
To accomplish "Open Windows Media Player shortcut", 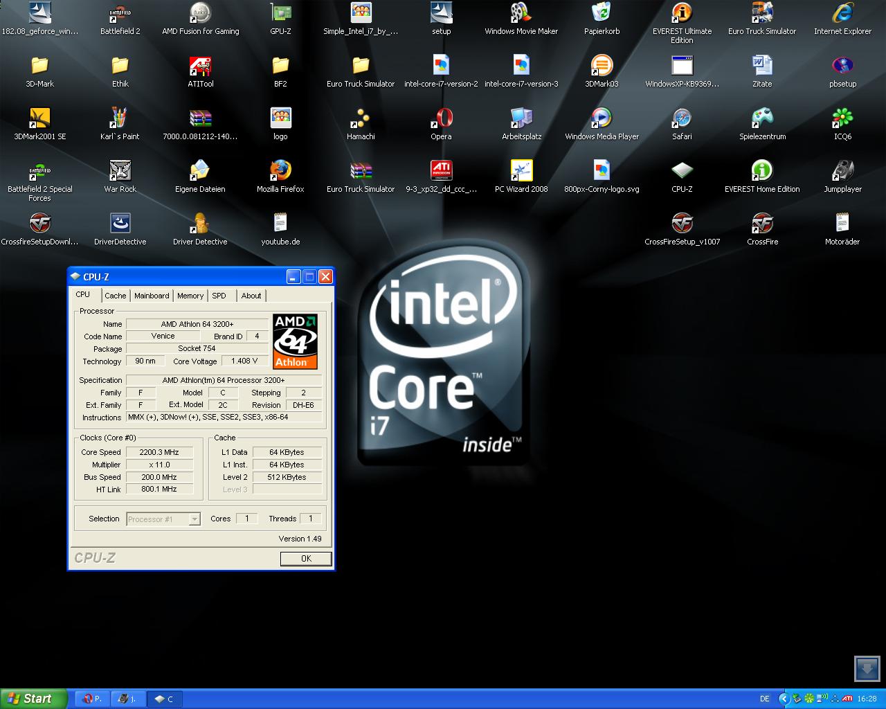I will (x=602, y=124).
